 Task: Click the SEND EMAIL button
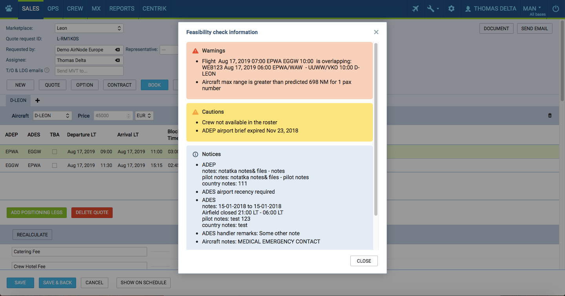pyautogui.click(x=534, y=28)
